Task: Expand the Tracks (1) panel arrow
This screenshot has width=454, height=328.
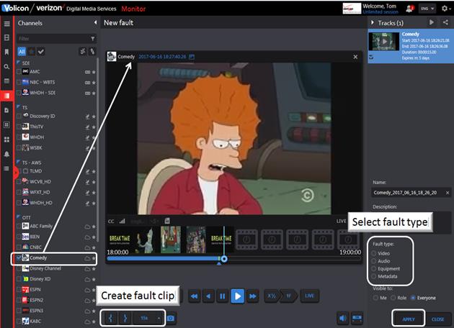Action: point(373,22)
